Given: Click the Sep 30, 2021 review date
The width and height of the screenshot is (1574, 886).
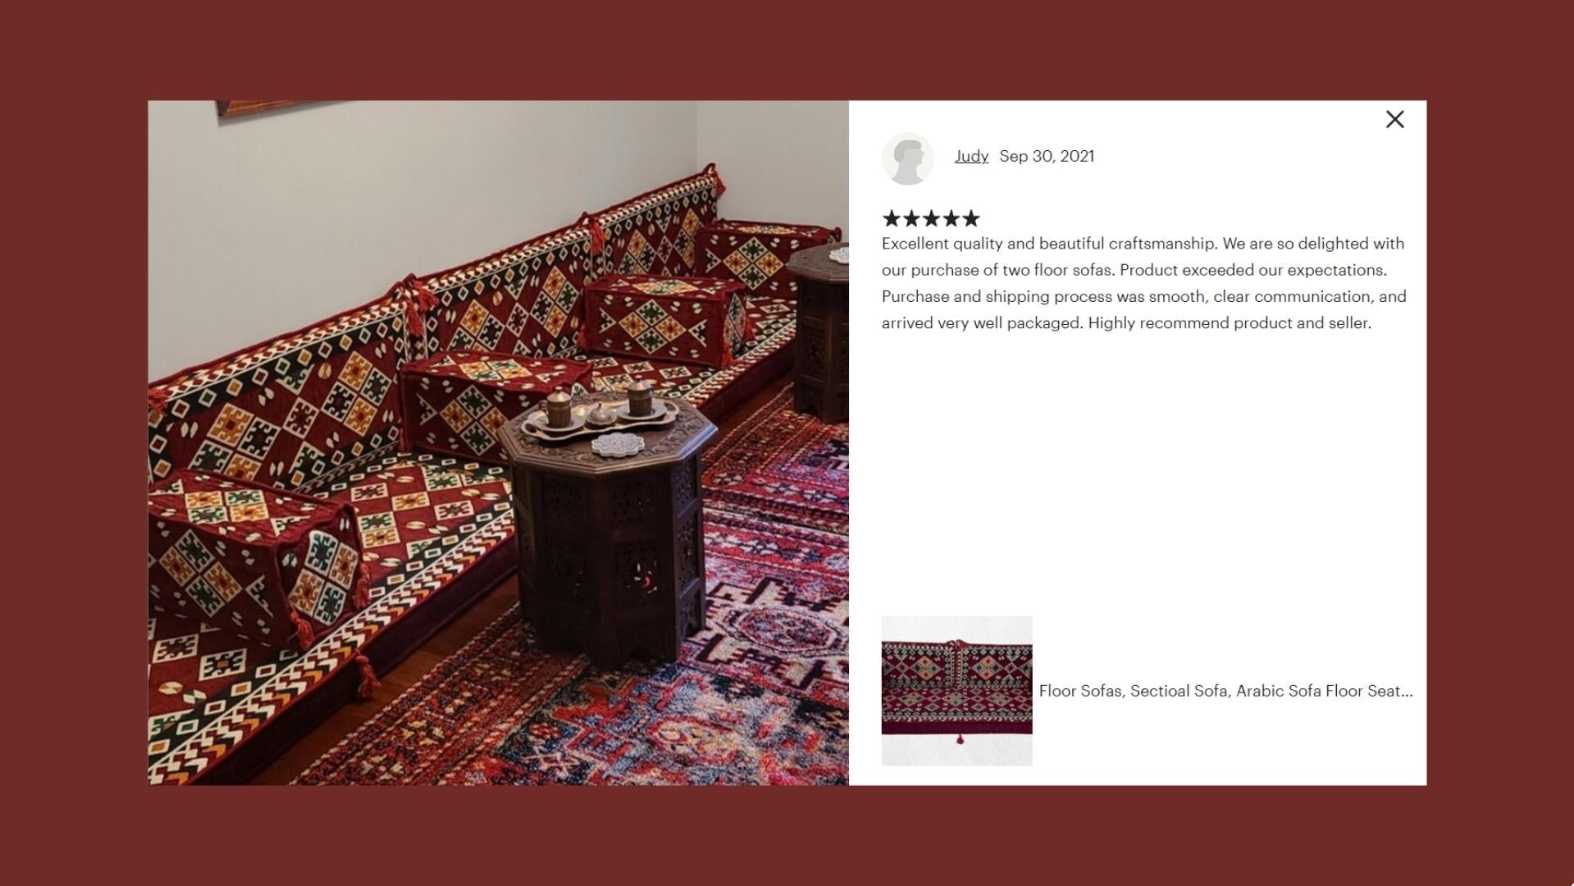Looking at the screenshot, I should tap(1047, 156).
